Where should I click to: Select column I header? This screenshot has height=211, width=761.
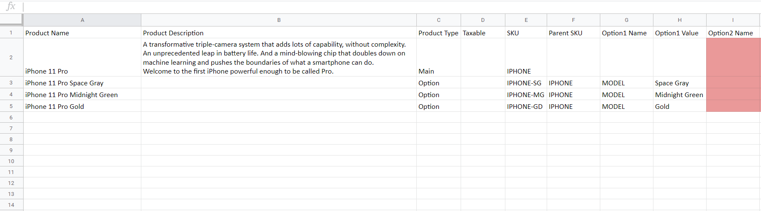coord(733,20)
